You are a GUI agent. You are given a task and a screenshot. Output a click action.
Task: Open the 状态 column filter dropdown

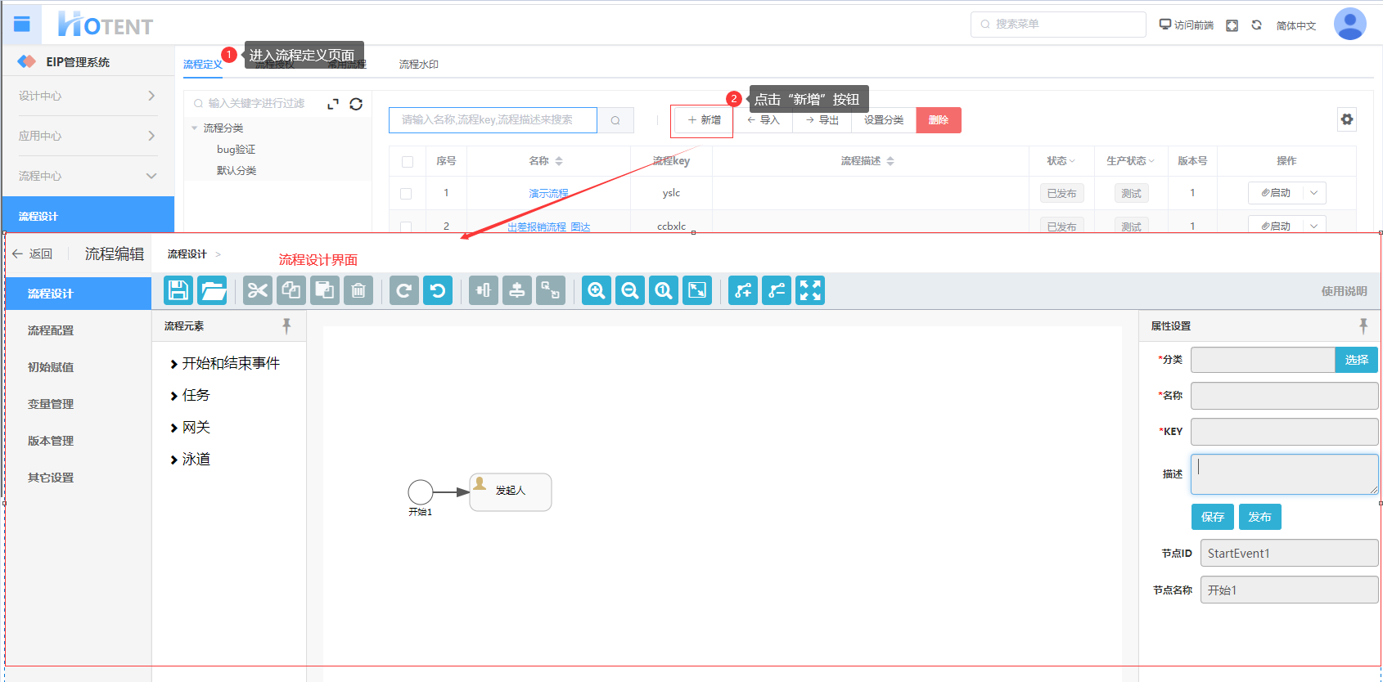click(x=1072, y=161)
